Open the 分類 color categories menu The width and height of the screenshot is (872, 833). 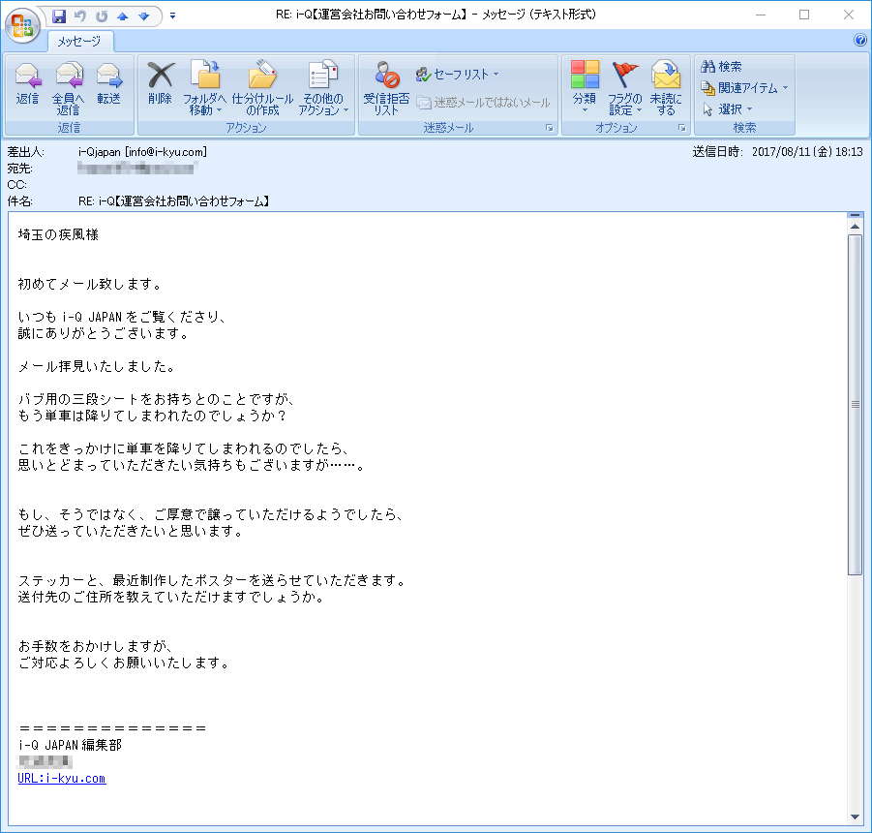(x=585, y=87)
